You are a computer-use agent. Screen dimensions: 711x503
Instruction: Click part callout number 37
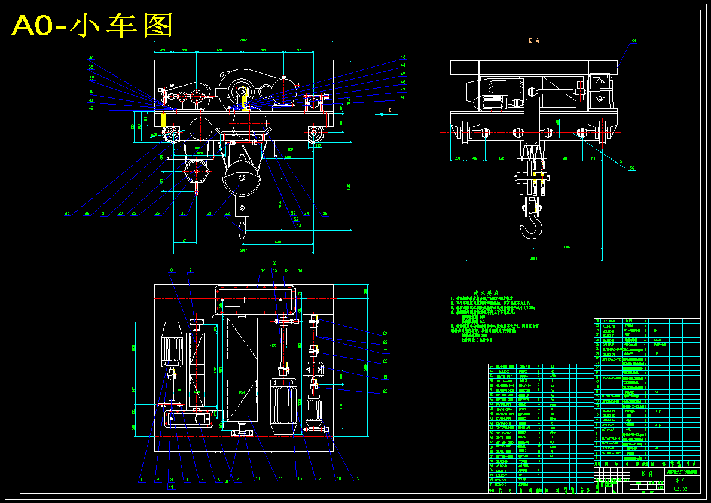click(91, 57)
